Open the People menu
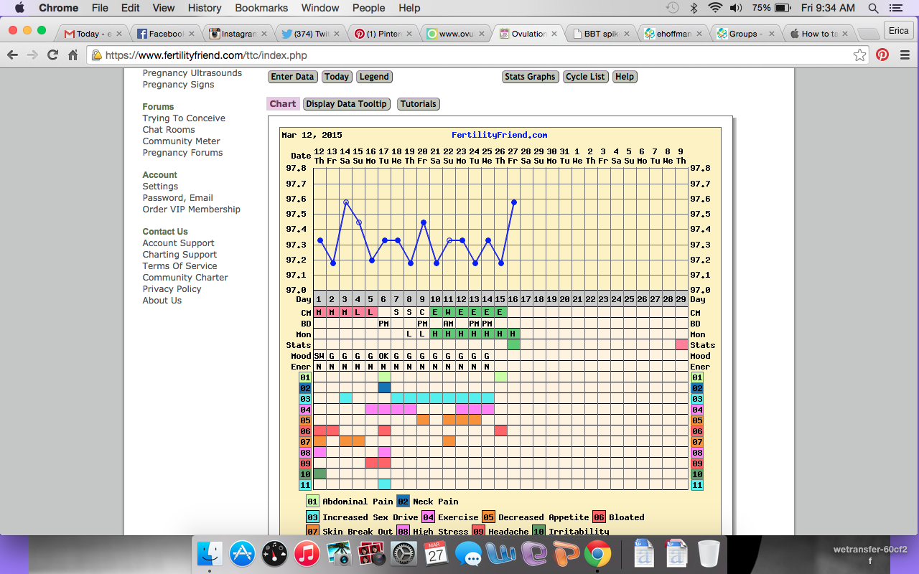Image resolution: width=919 pixels, height=574 pixels. click(368, 8)
